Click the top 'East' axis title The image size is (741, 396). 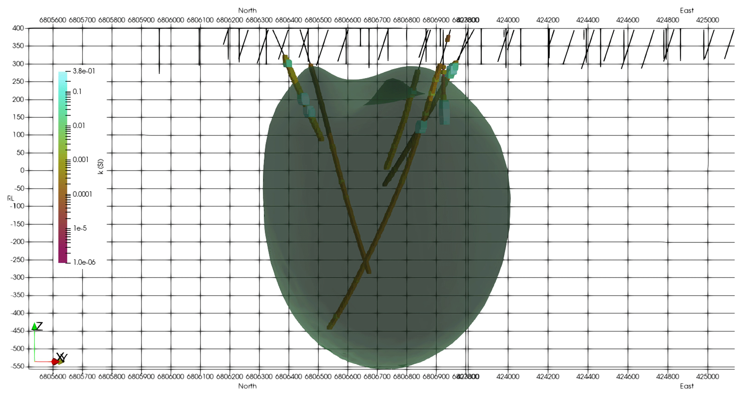(687, 10)
